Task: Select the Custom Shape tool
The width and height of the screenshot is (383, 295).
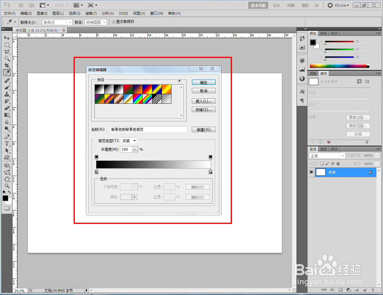Action: coord(7,157)
